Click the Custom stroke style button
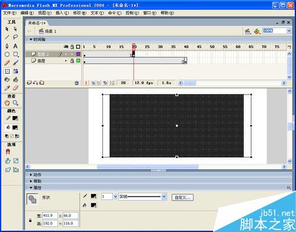Screen dimensions: 296x232 tap(182, 198)
